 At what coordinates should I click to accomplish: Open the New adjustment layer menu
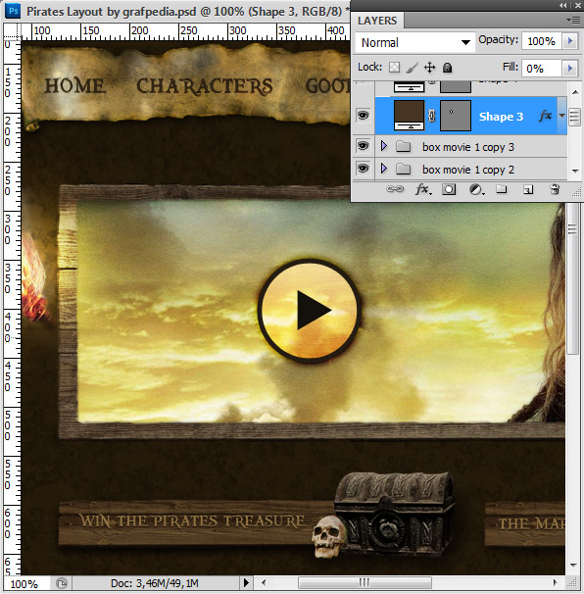pos(476,189)
